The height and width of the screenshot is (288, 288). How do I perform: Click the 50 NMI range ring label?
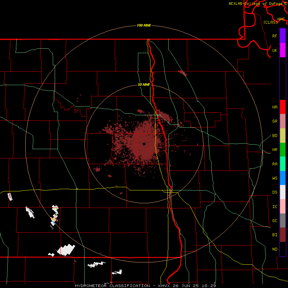pos(144,85)
